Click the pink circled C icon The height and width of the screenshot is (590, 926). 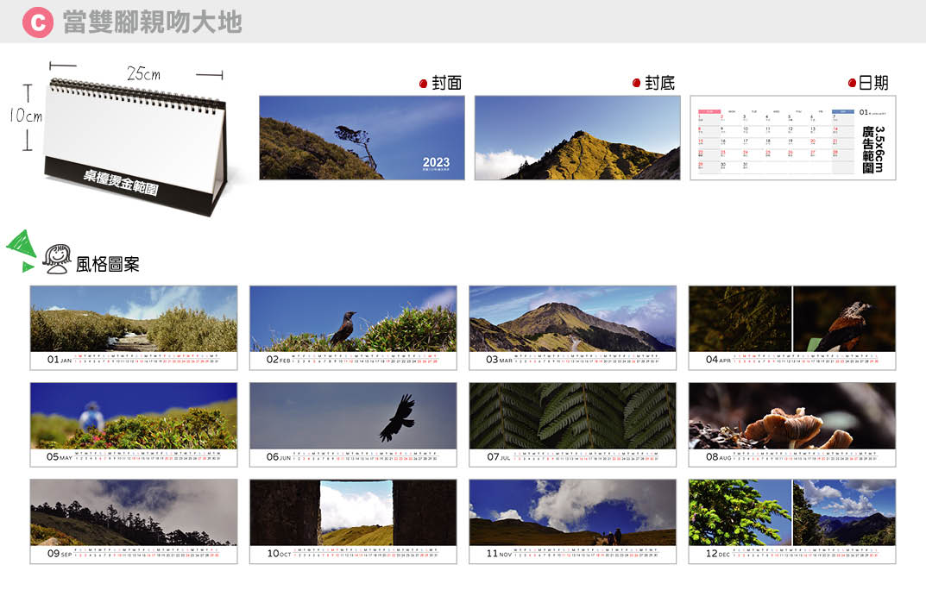[38, 22]
